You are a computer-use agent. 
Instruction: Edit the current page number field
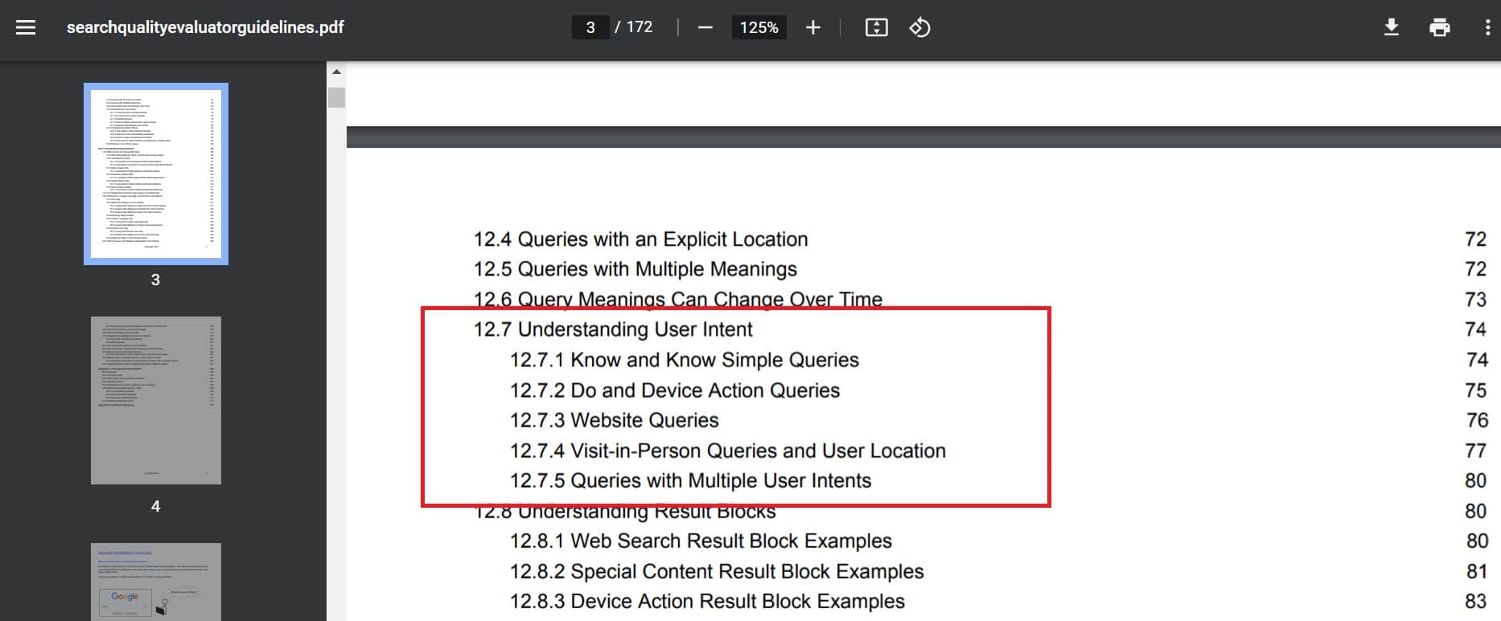590,27
